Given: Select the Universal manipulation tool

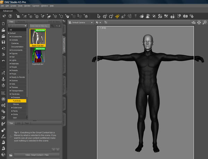Looking at the screenshot, I should (105, 16).
